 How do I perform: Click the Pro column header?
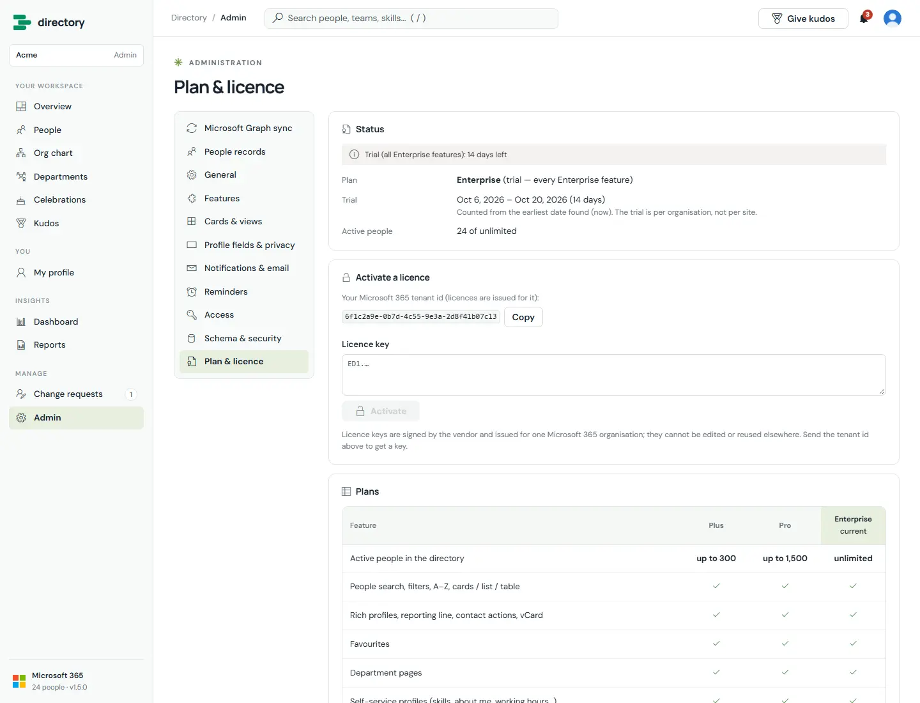[x=785, y=525]
